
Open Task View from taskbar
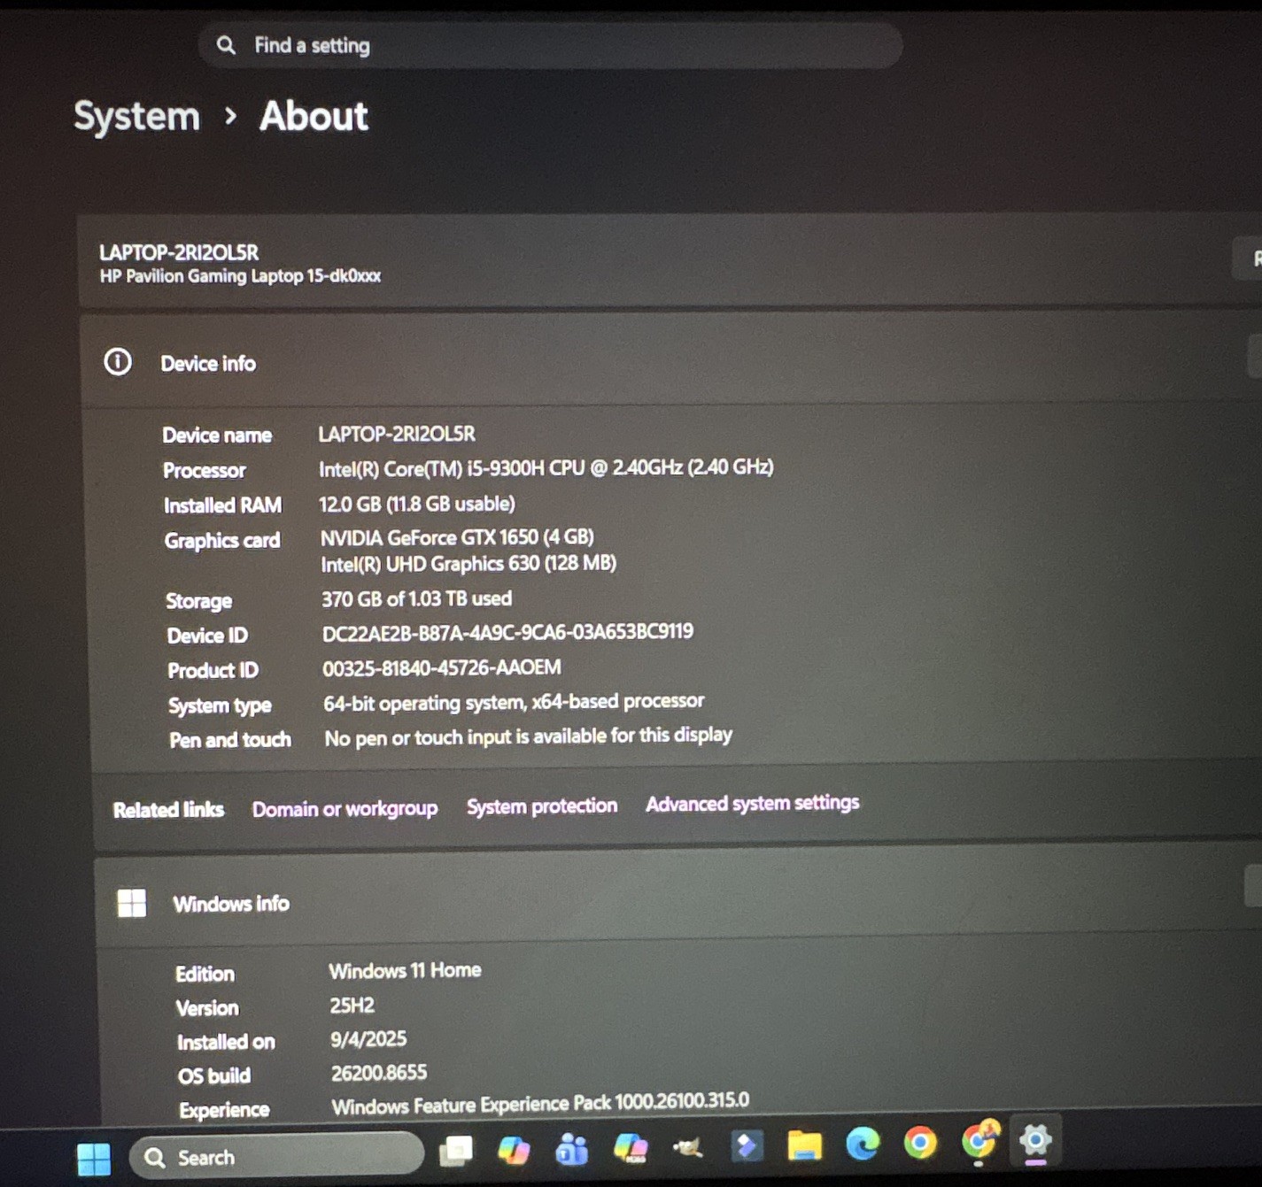[x=456, y=1151]
